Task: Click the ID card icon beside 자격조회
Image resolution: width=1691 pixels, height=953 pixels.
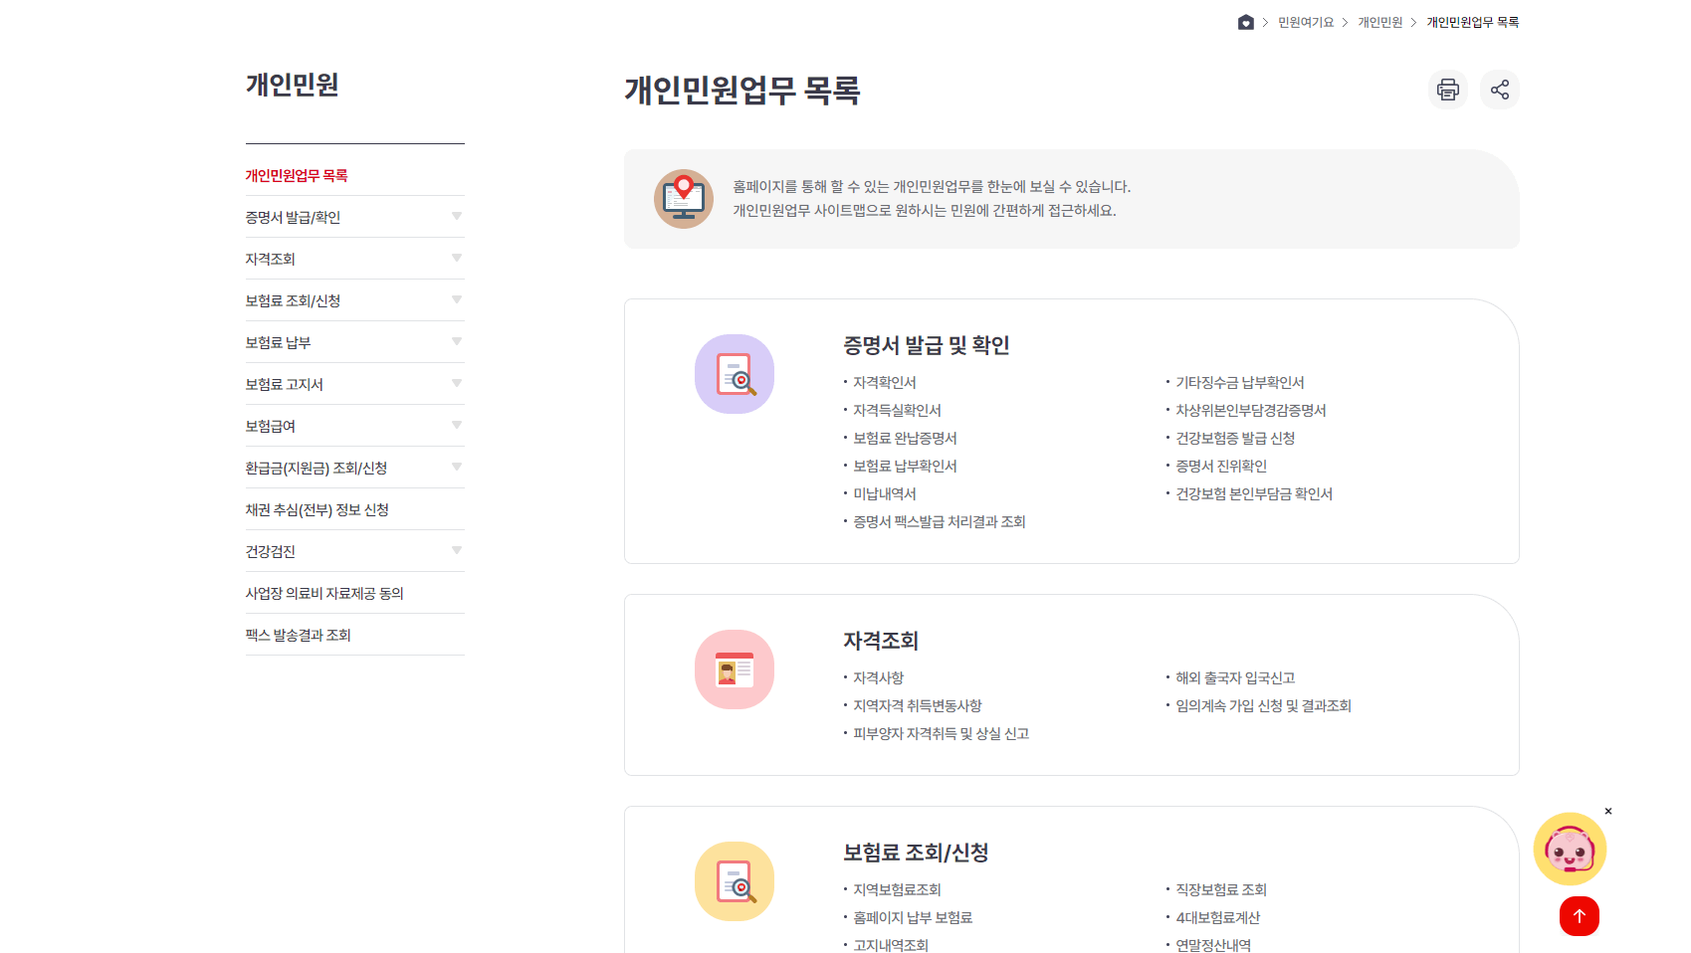Action: (x=735, y=669)
